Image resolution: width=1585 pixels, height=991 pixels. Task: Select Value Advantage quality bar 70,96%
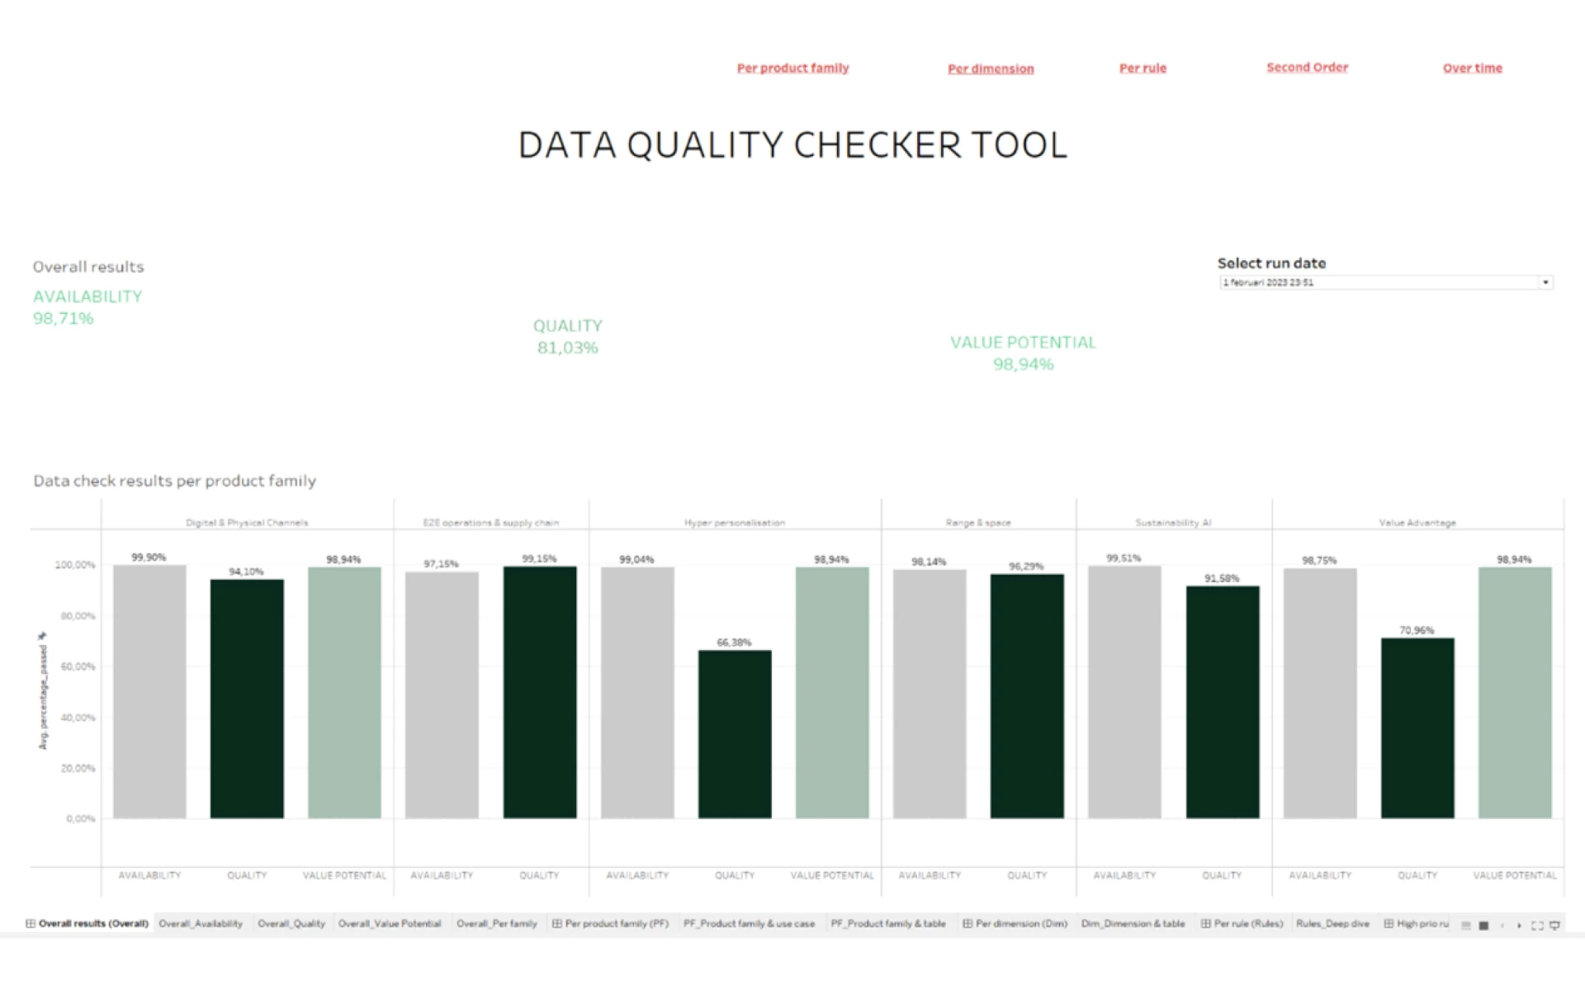point(1417,728)
